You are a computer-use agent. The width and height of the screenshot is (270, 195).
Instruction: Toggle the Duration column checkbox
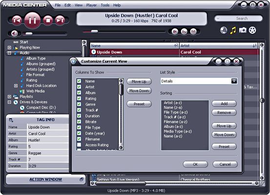[x=79, y=116]
